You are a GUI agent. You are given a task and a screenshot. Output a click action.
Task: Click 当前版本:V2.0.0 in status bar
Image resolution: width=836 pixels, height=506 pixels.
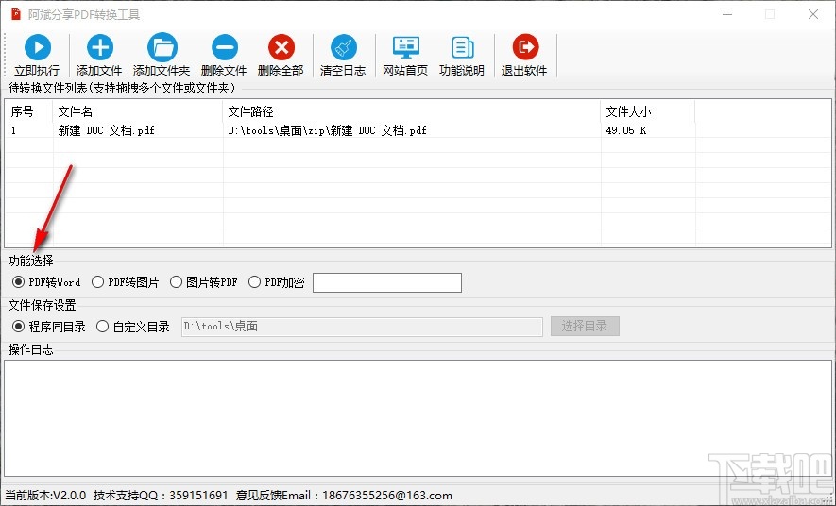click(46, 496)
